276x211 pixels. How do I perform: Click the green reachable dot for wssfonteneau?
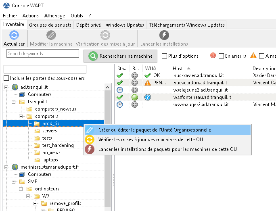(135, 97)
